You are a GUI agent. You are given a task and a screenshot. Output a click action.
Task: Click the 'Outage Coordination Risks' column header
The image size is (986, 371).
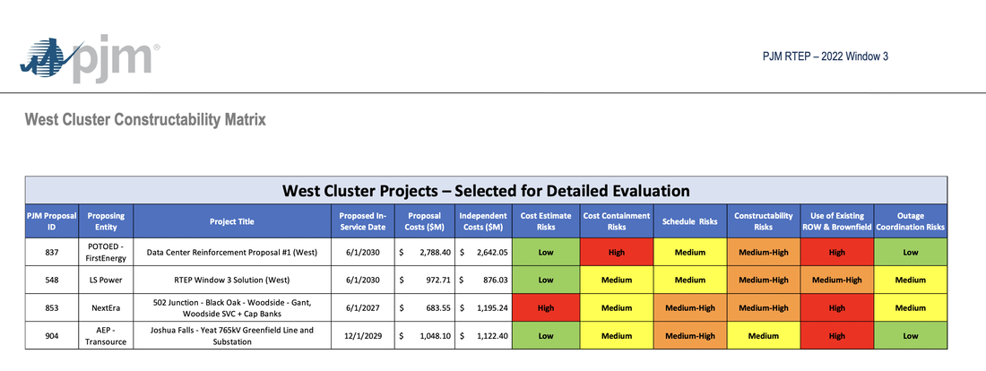tap(911, 221)
